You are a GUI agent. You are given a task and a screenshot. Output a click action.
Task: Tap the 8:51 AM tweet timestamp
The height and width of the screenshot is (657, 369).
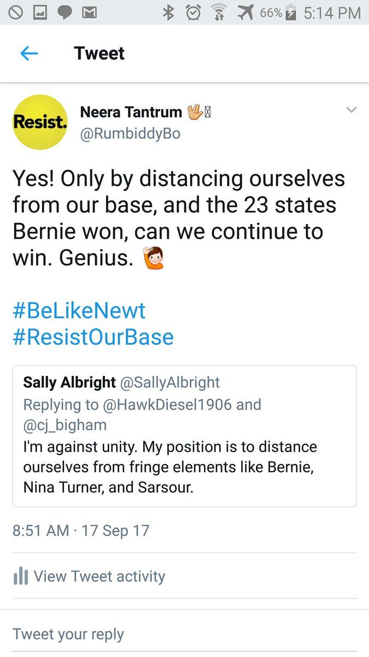(x=41, y=531)
